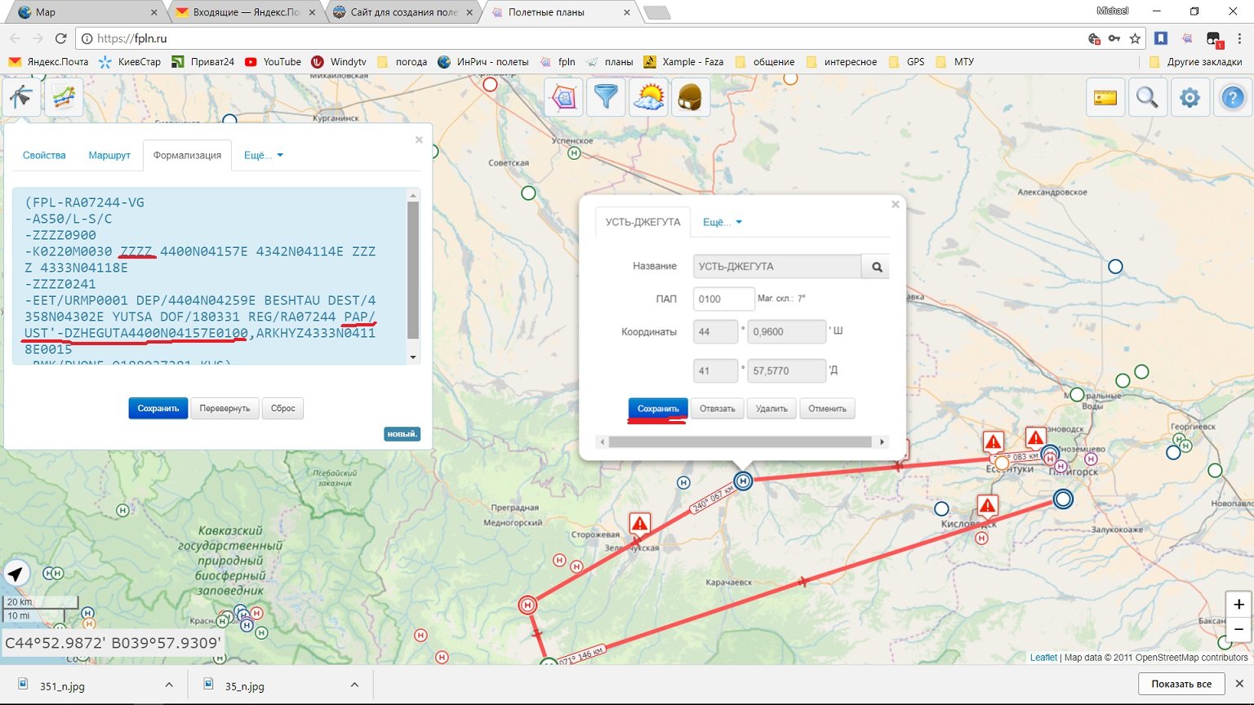The image size is (1254, 705).
Task: Expand the Ещё dropdown in waypoint popup
Action: 722,222
